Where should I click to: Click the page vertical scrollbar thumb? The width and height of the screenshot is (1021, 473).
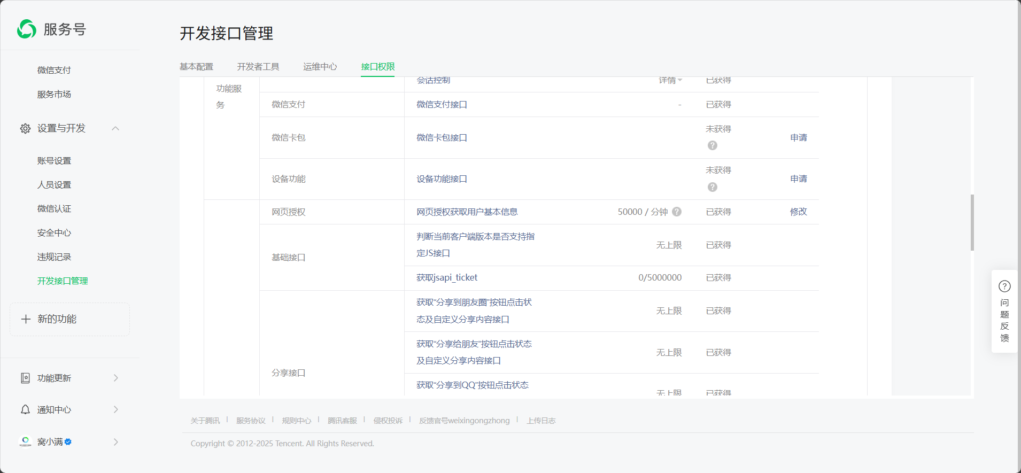click(x=972, y=222)
